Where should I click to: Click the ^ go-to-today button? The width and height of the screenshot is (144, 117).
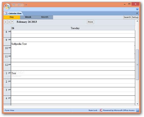point(12,22)
